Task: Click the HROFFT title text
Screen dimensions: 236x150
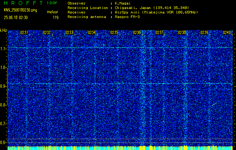Action: click(23, 3)
